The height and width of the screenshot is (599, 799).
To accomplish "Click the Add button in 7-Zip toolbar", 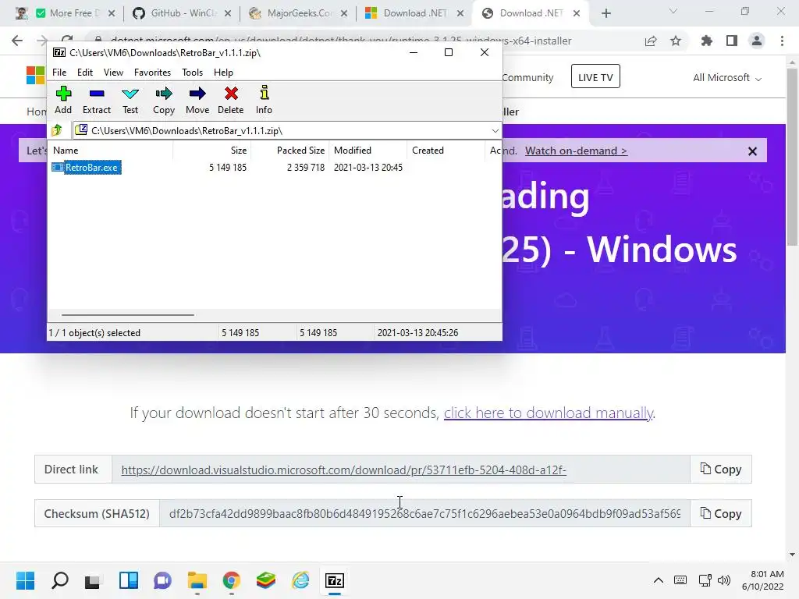I will point(63,101).
